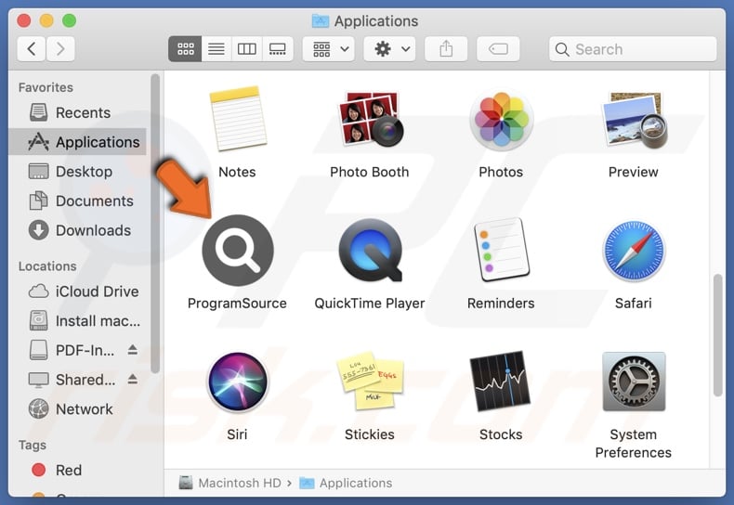Click the Share toolbar button
This screenshot has height=505, width=734.
[446, 48]
